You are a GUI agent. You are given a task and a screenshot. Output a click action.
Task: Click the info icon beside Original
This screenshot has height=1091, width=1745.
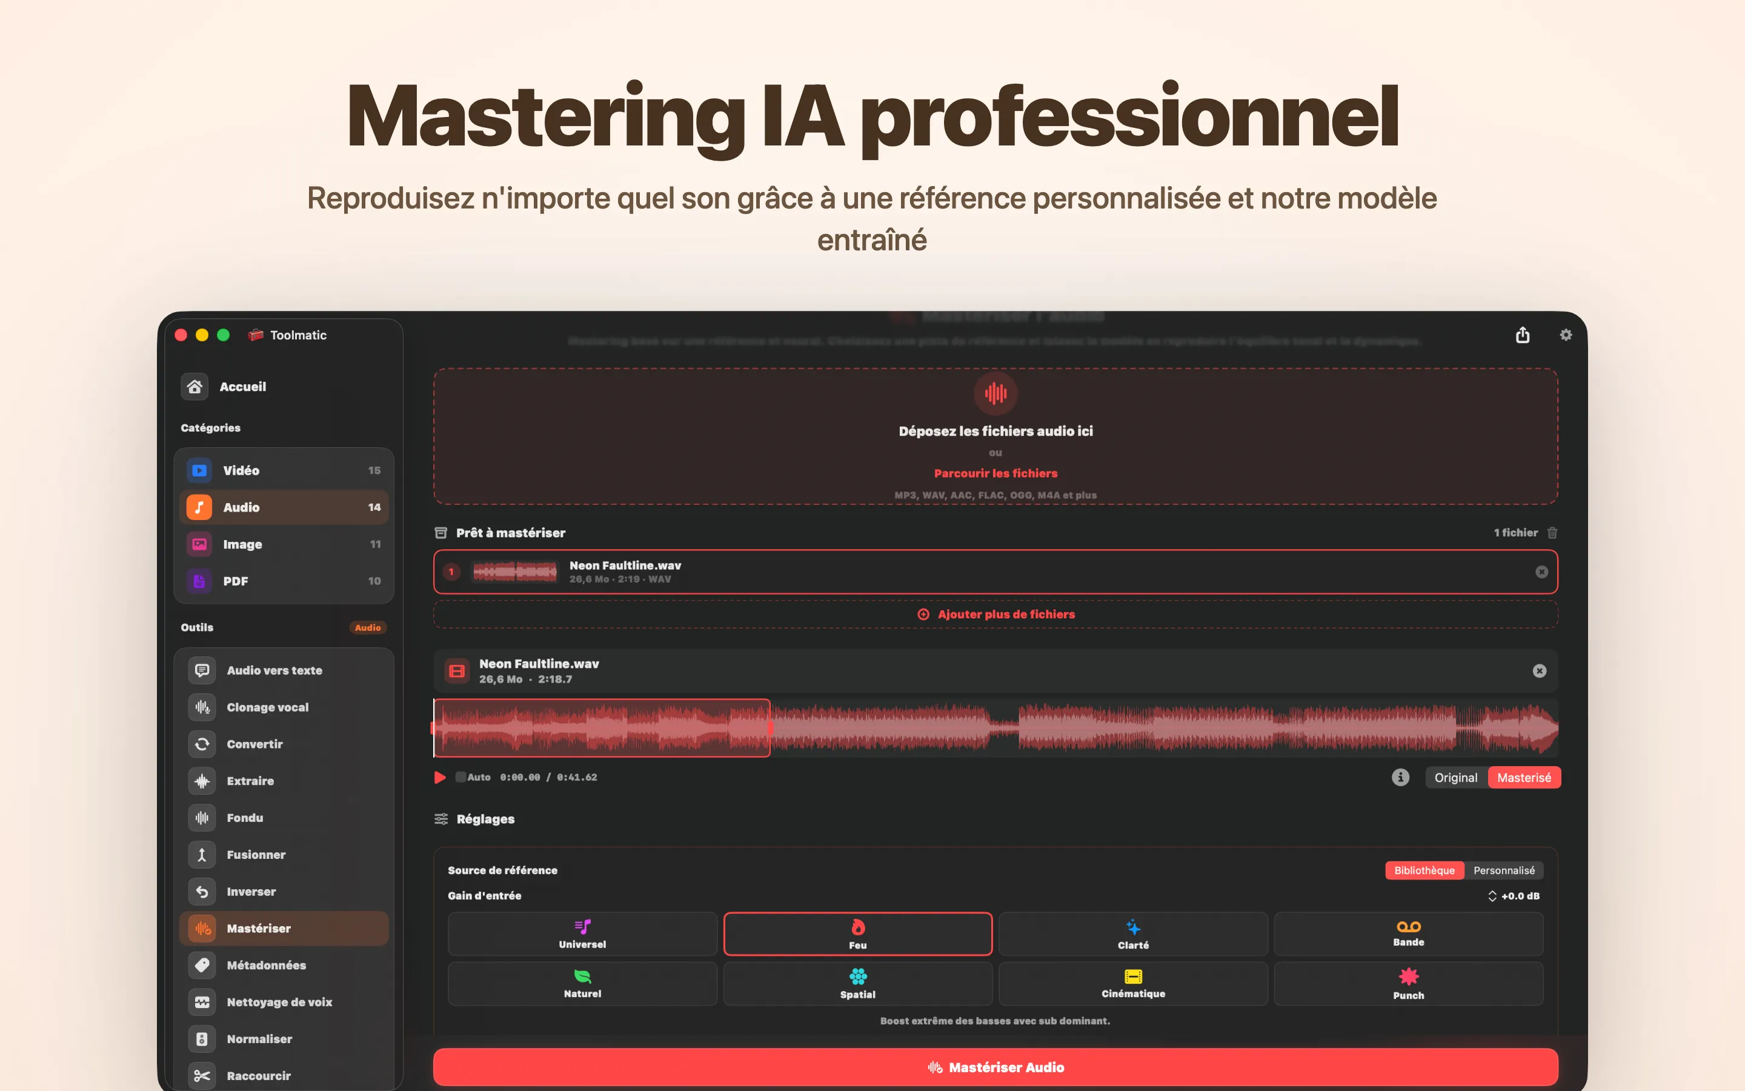pyautogui.click(x=1400, y=777)
